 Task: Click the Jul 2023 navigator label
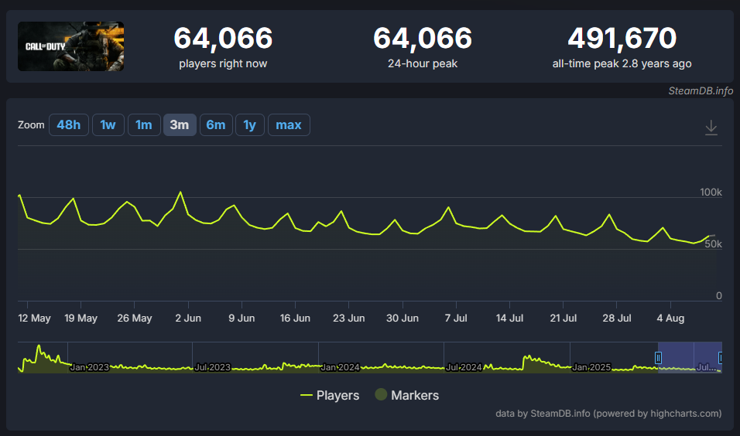(212, 367)
